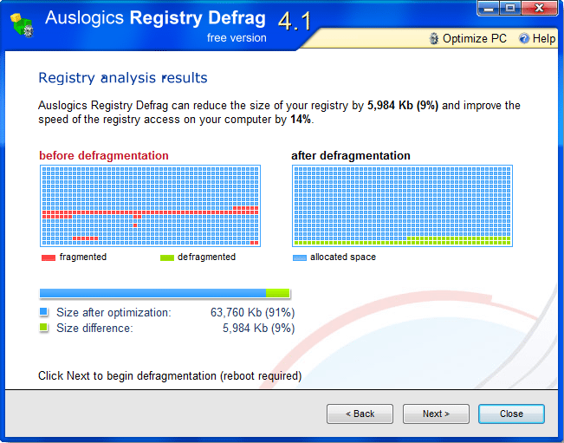Screen dimensions: 564x443
Task: Click the '5,984 Kb (9%)' size difference value
Action: (x=259, y=329)
